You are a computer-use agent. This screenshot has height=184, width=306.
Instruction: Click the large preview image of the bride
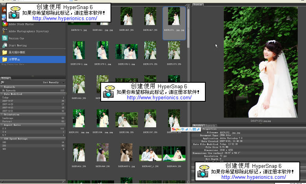[x=260, y=62]
